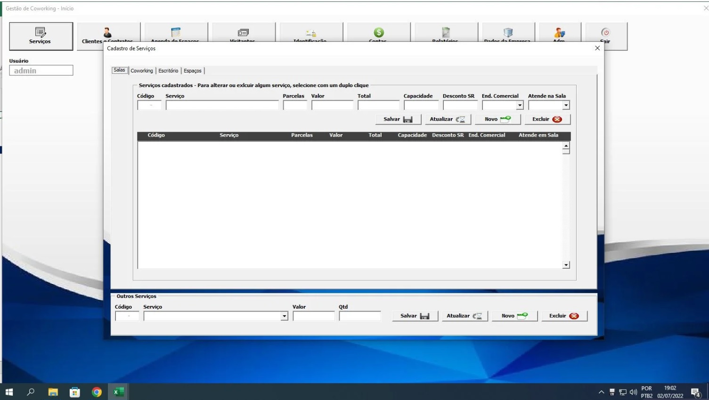Open Google Chrome from taskbar

tap(97, 392)
